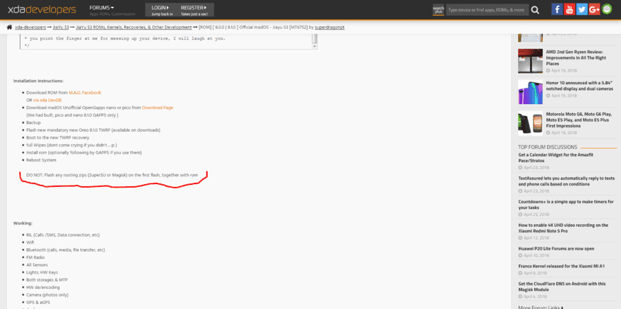Open the XDA Twitter icon
Screen dimensions: 621x309
(582, 10)
